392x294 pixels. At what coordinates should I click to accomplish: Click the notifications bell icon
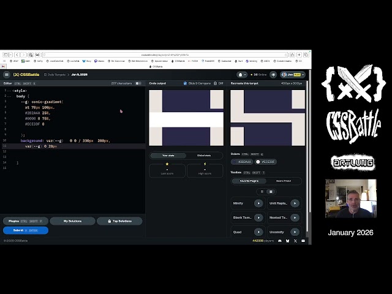[x=243, y=75]
